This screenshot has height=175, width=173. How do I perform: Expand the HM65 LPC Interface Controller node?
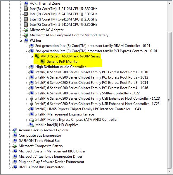(26, 109)
